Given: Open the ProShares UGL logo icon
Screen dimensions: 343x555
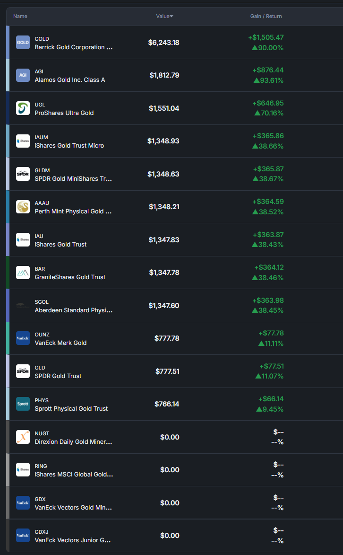Looking at the screenshot, I should pos(23,108).
